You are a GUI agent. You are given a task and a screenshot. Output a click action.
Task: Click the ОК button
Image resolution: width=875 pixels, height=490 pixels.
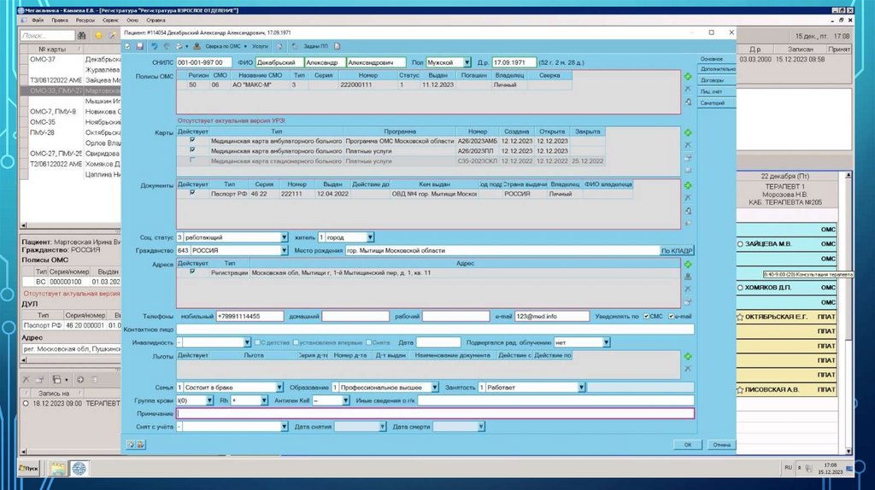687,444
